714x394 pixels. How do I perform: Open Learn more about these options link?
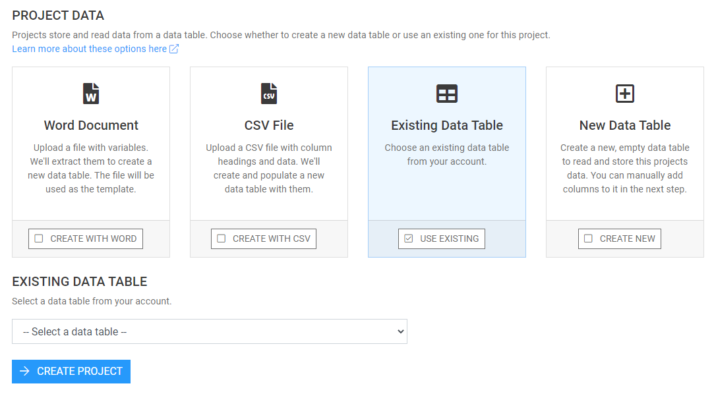[x=89, y=49]
